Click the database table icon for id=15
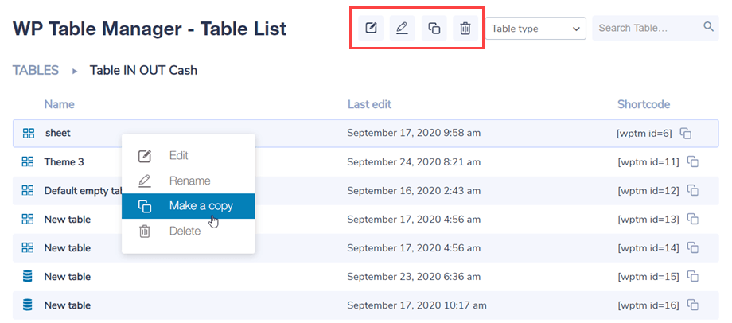Screen dimensions: 732x323 [x=28, y=277]
